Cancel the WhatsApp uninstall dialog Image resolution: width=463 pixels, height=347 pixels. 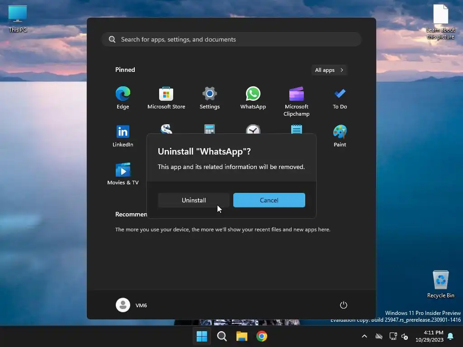click(269, 200)
